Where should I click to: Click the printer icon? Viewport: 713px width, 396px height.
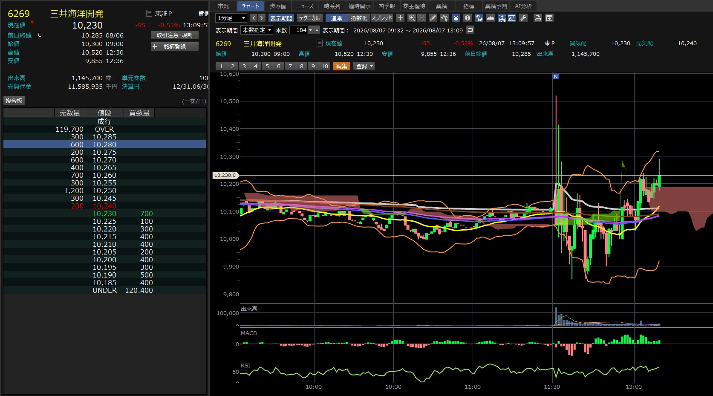(x=538, y=18)
